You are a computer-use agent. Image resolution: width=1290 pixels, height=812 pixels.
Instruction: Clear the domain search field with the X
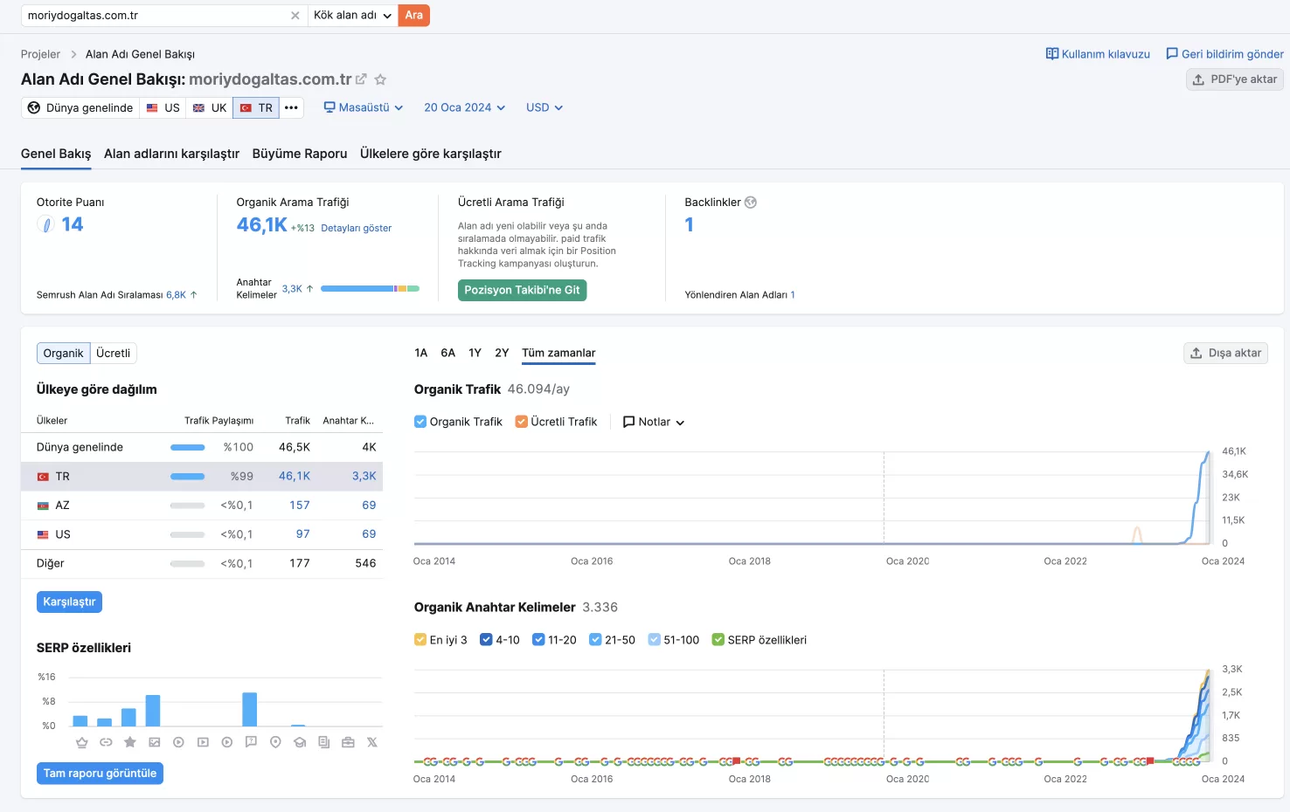tap(295, 16)
